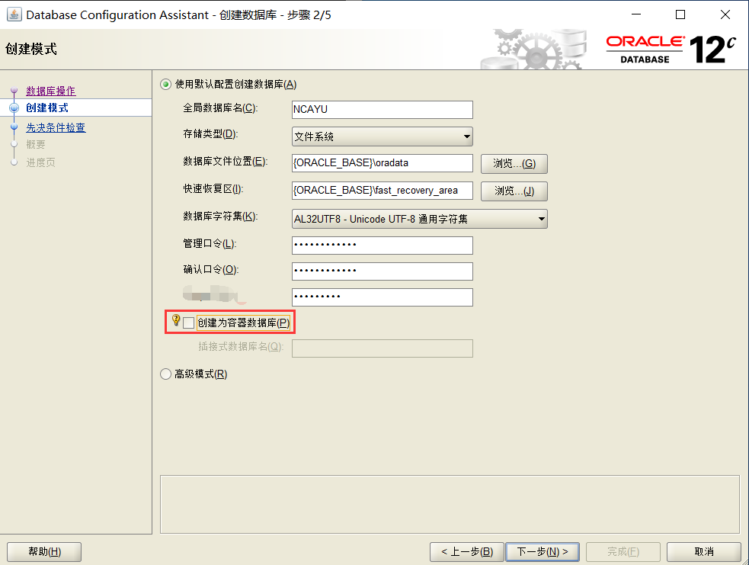Click the 存储类型(D) label
The width and height of the screenshot is (749, 565).
click(210, 134)
